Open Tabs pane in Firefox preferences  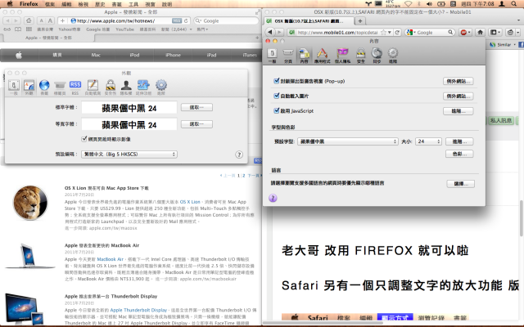[287, 56]
